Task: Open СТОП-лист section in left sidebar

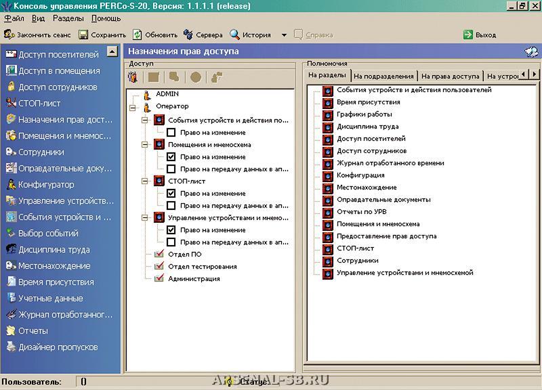Action: click(x=39, y=104)
